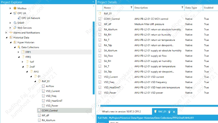The image size is (218, 123).
Task: Click the VSD_HeatSinkT tag icon in tree
Action: click(43, 101)
